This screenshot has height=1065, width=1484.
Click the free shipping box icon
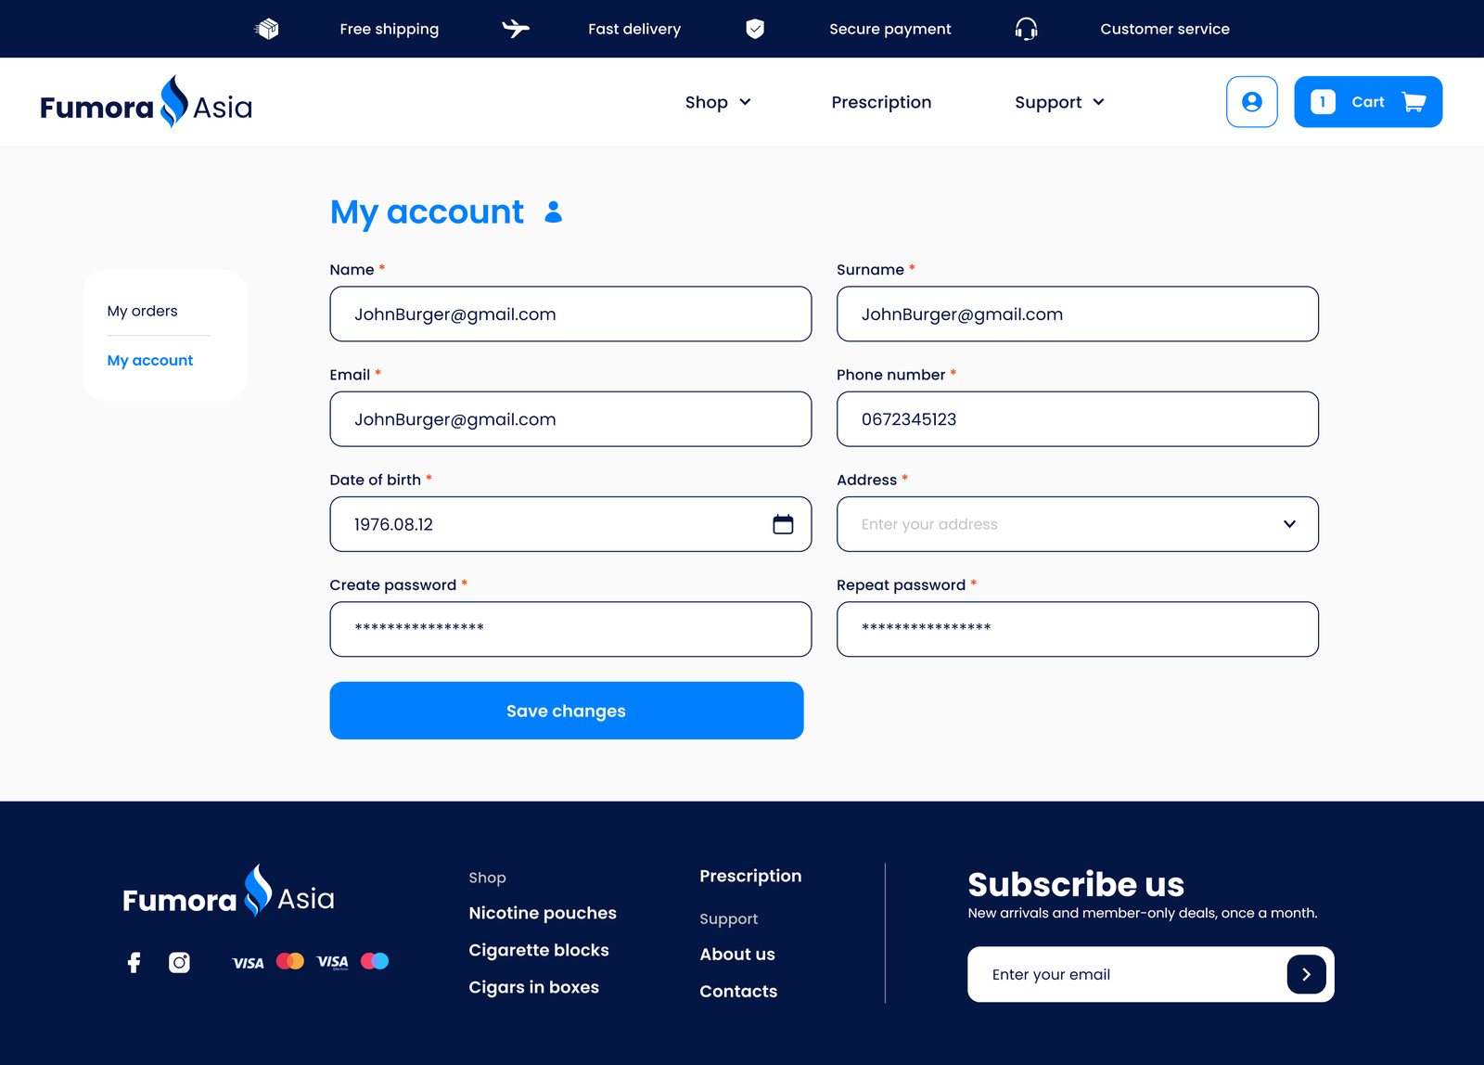(266, 29)
